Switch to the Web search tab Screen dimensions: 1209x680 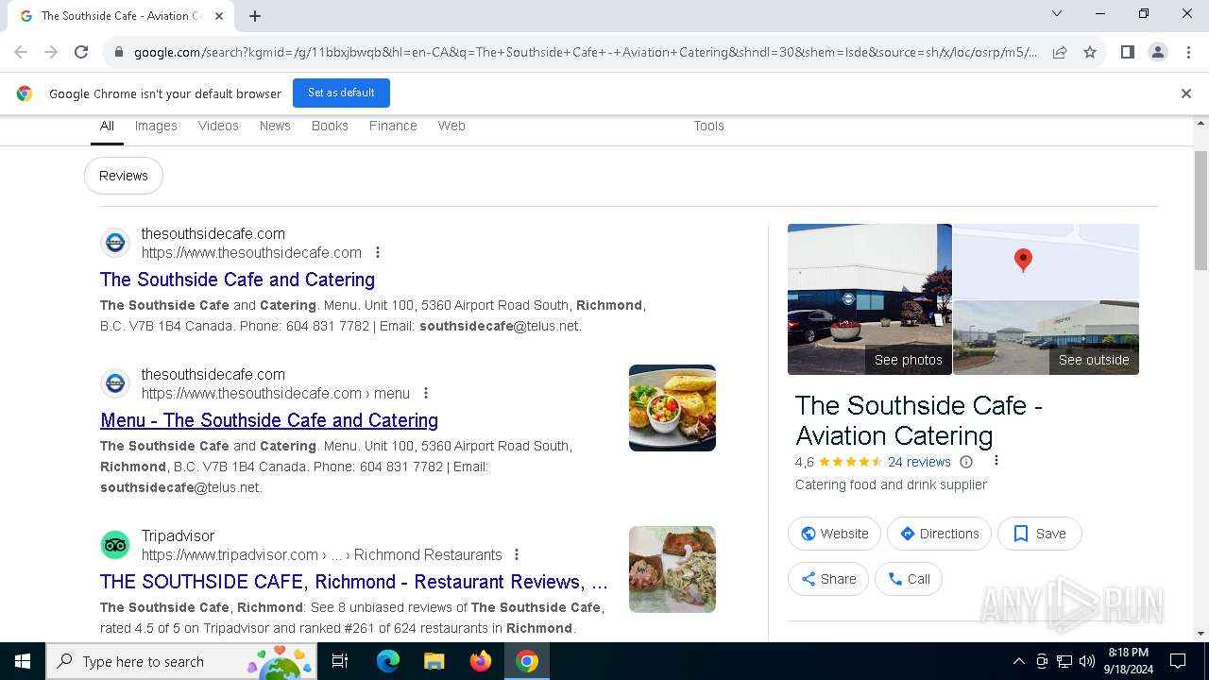pyautogui.click(x=451, y=126)
